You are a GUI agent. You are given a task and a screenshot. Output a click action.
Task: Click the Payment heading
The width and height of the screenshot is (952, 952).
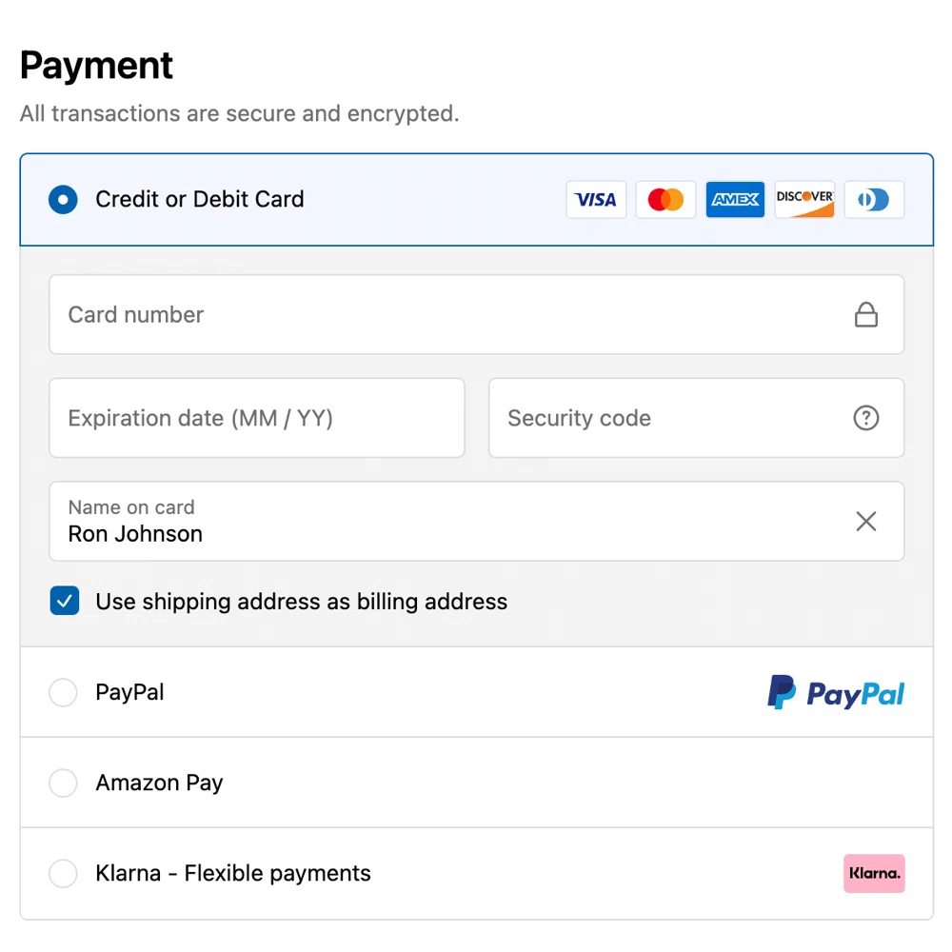[x=95, y=65]
